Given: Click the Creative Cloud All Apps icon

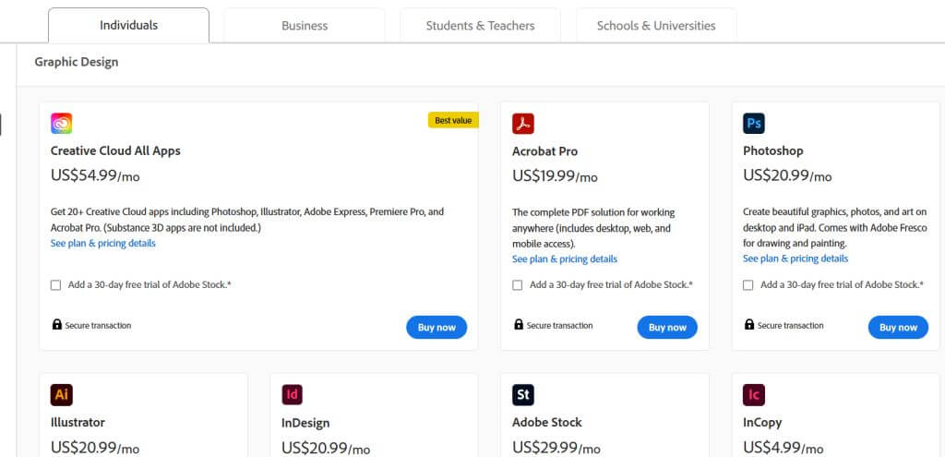Looking at the screenshot, I should click(x=62, y=124).
